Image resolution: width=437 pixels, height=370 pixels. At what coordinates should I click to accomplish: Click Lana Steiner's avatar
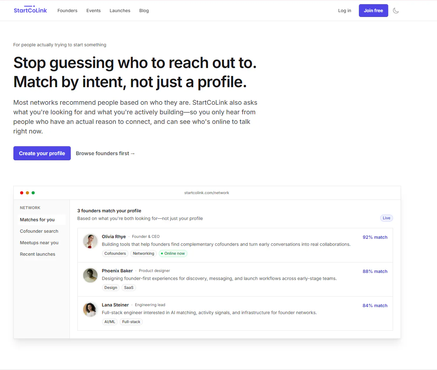point(90,309)
